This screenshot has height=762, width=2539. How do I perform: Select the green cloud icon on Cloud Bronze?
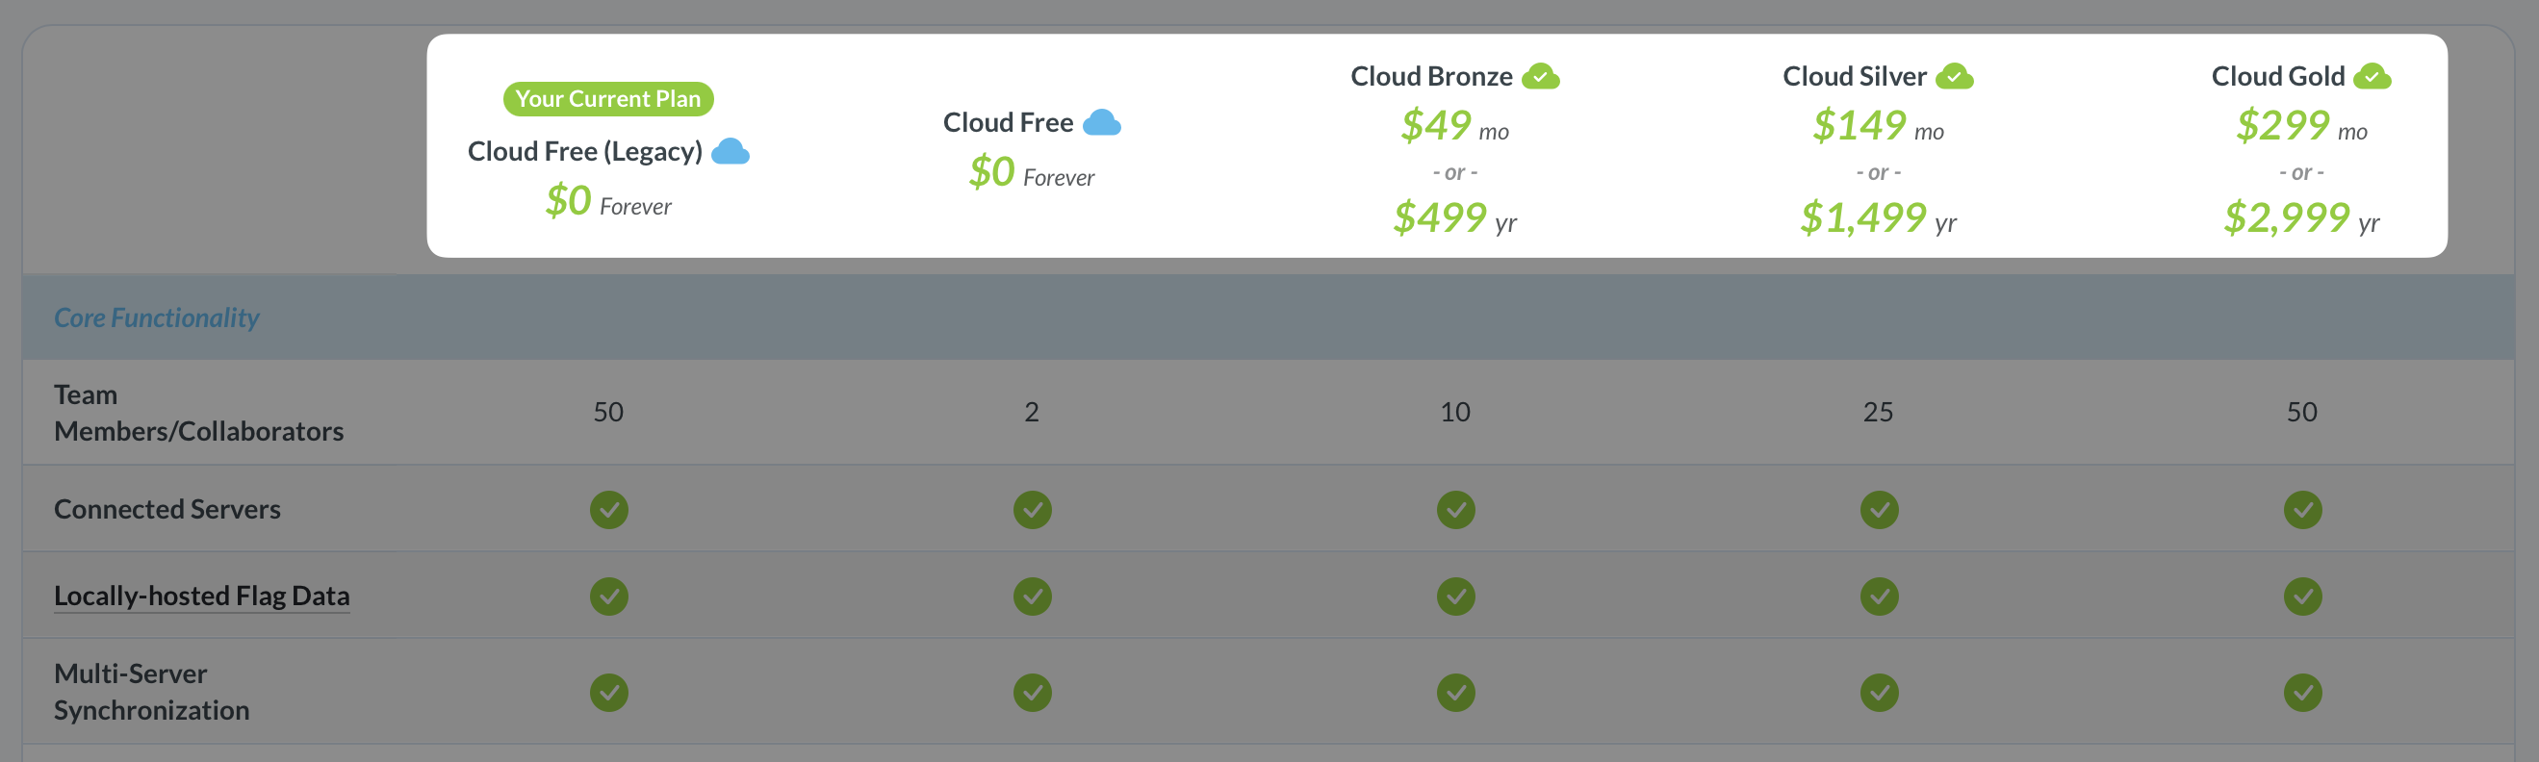pyautogui.click(x=1542, y=74)
